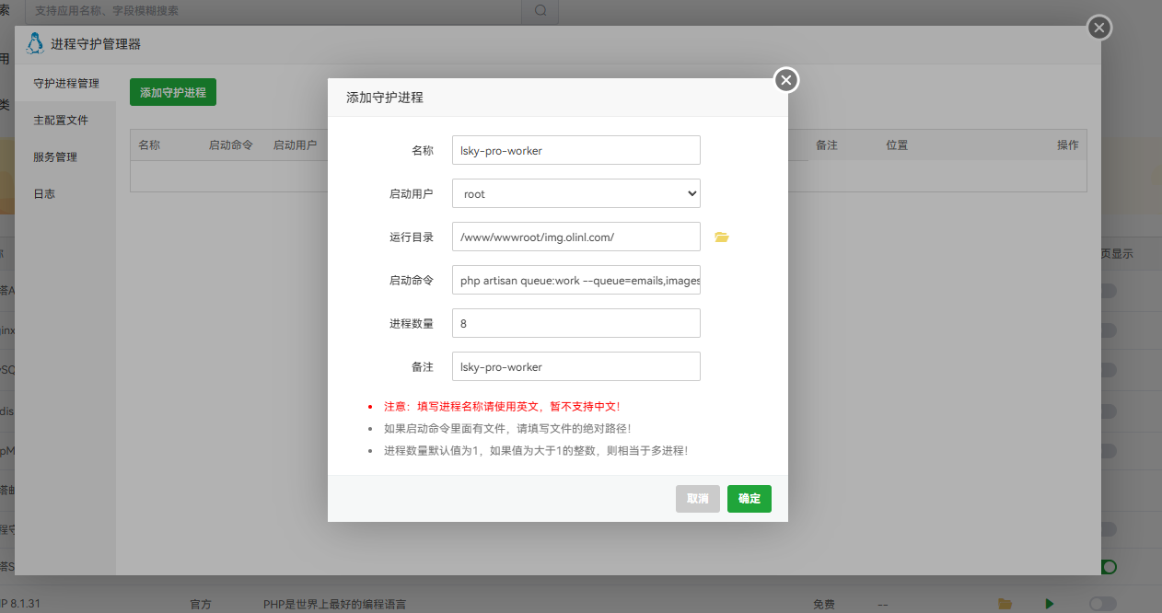This screenshot has width=1162, height=613.
Task: Click the search magnifier icon at top
Action: coord(540,12)
